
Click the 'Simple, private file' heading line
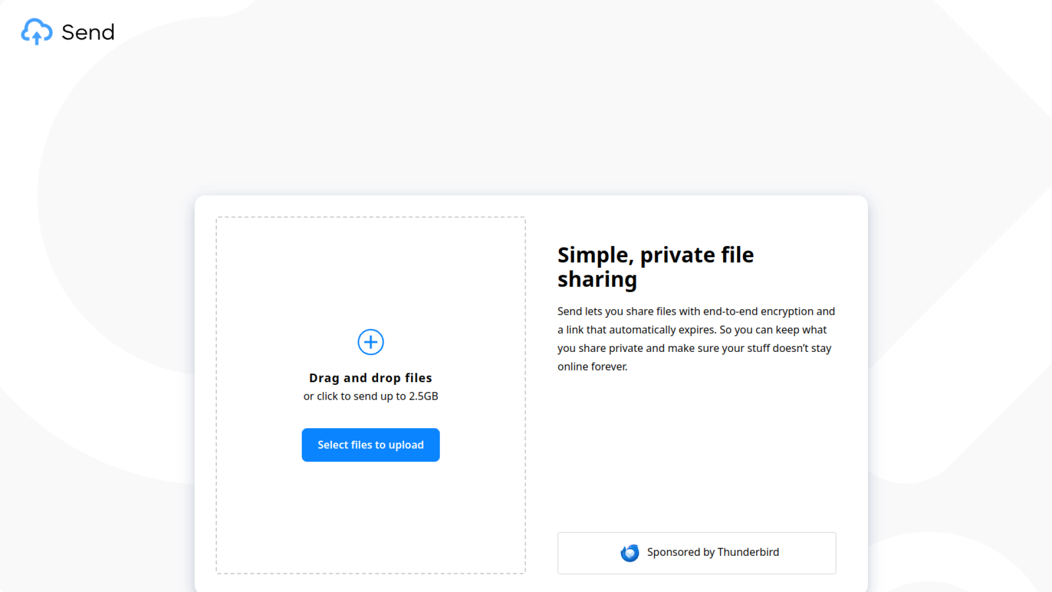pyautogui.click(x=655, y=255)
